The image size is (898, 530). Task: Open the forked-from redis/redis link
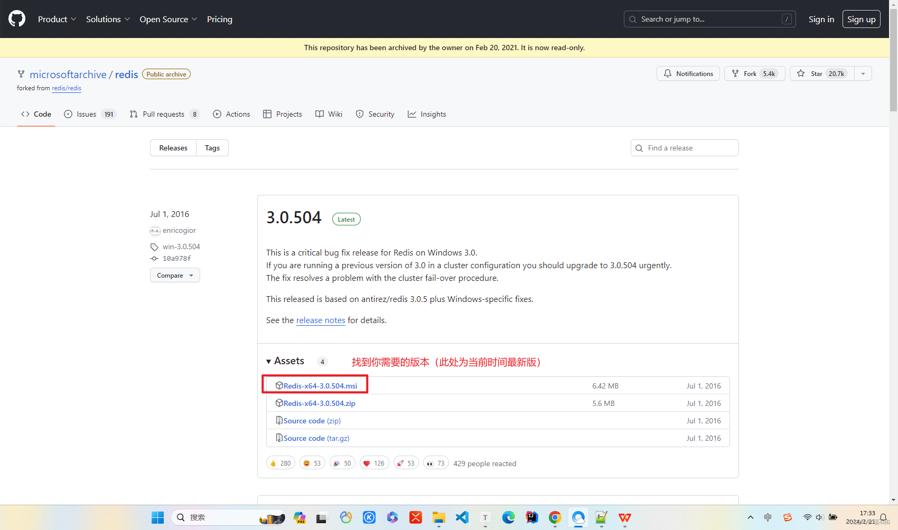point(67,88)
